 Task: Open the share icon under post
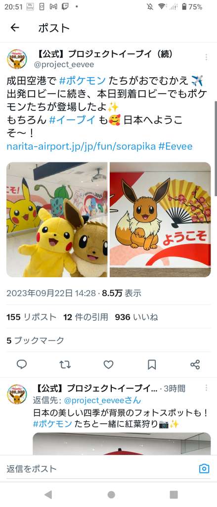195,365
